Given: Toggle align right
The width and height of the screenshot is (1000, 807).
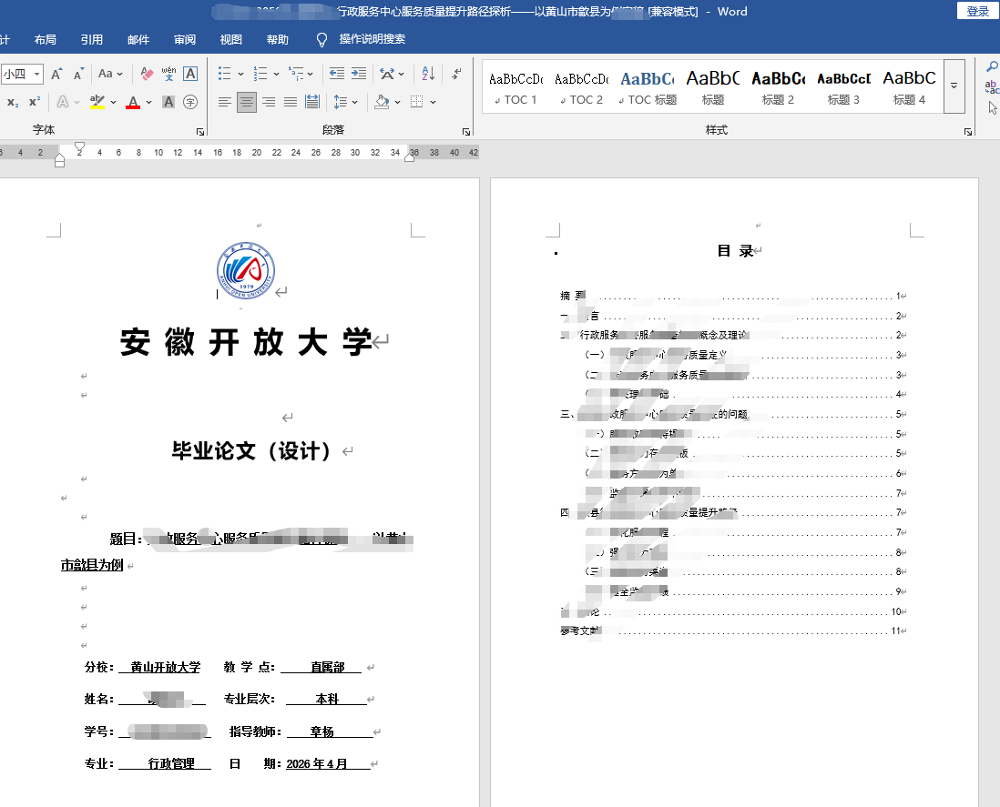Looking at the screenshot, I should [269, 102].
